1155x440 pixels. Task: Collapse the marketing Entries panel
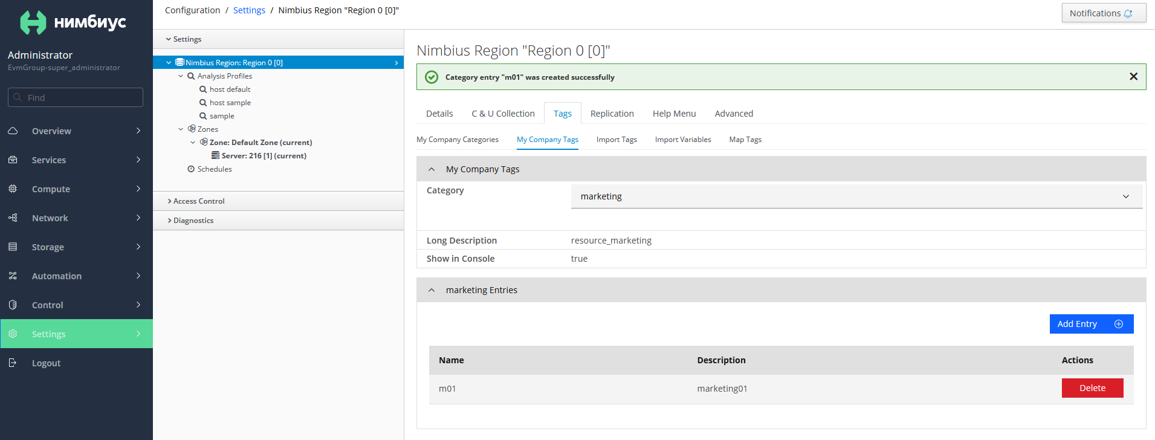(x=432, y=290)
